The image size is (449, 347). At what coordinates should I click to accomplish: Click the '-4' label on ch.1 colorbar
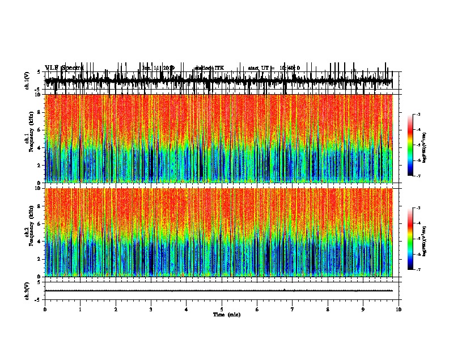point(418,130)
